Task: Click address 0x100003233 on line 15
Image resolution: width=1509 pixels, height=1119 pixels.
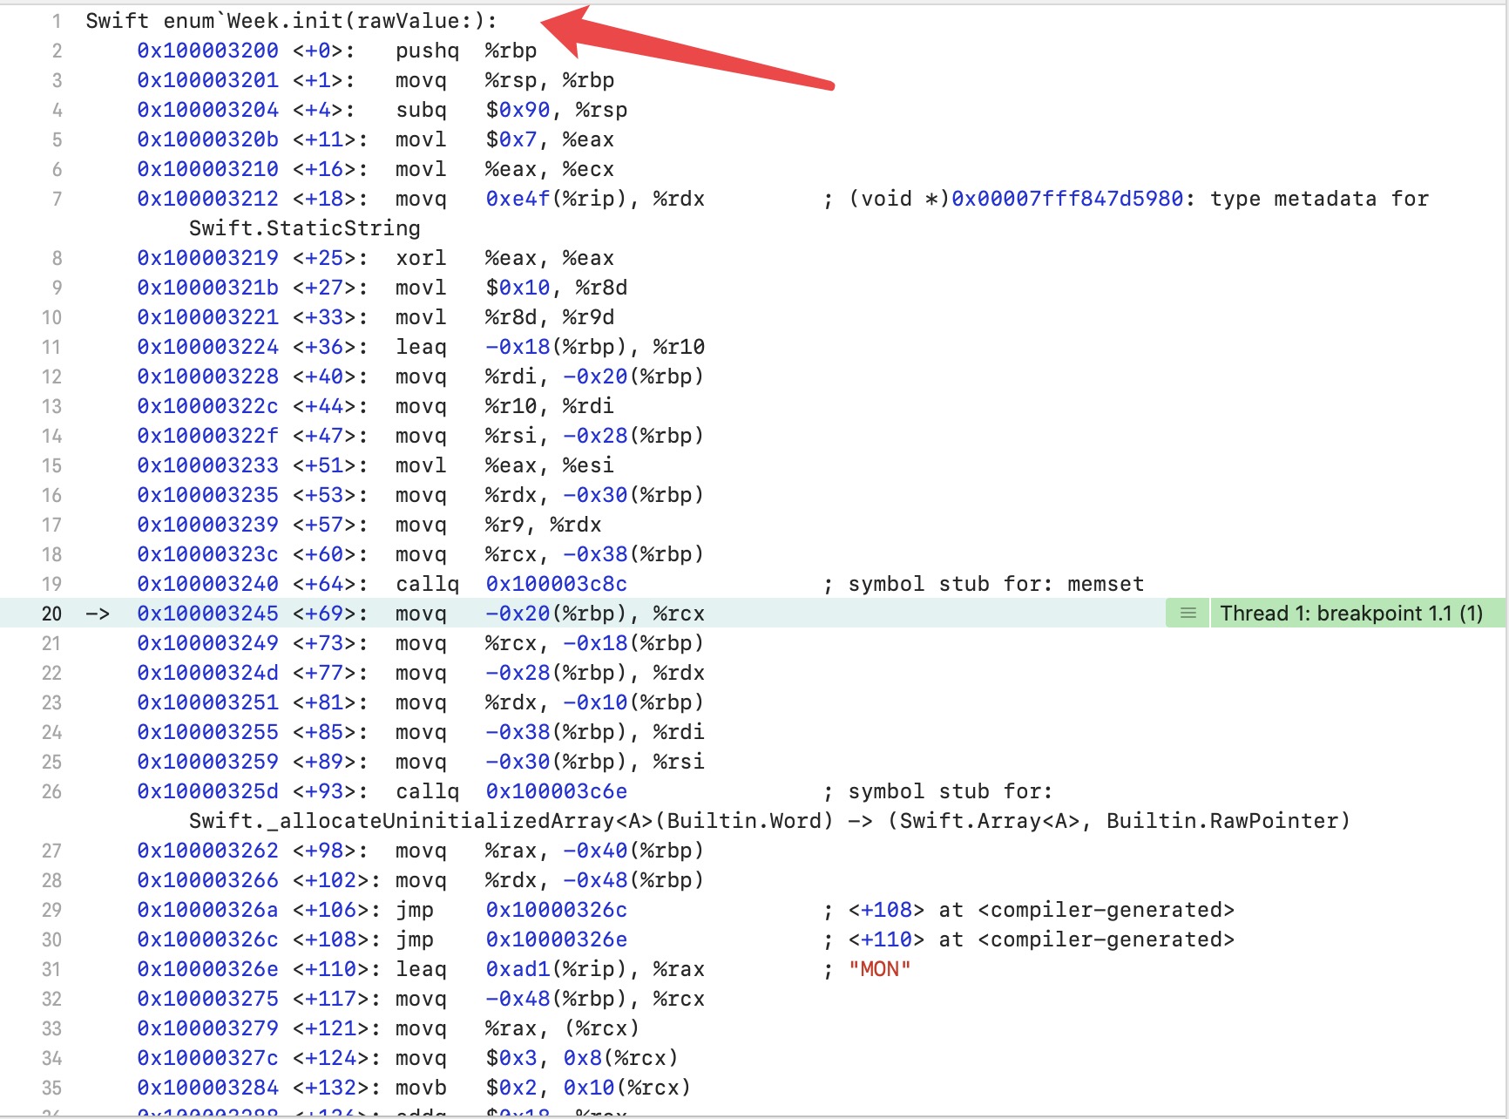Action: coord(207,465)
